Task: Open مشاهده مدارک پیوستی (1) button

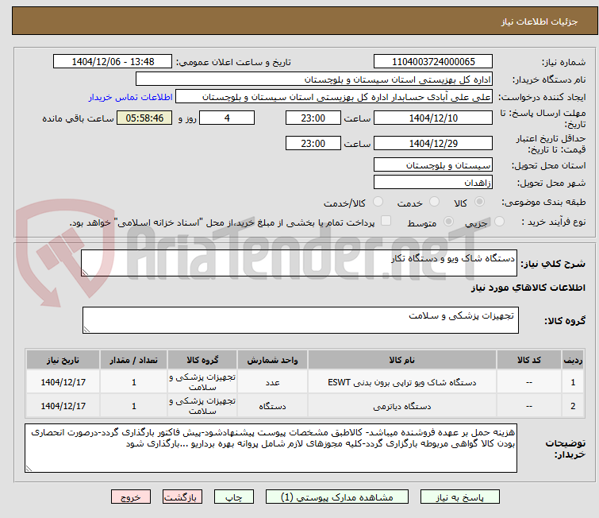Action: pos(337,497)
